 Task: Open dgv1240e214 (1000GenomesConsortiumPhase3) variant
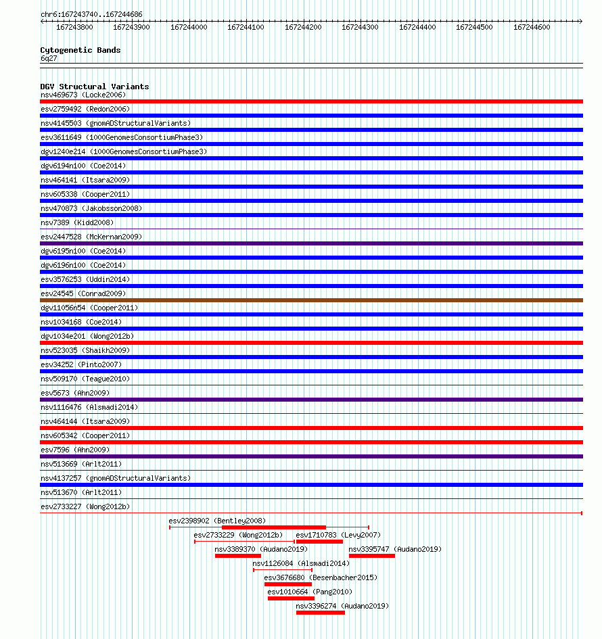click(x=124, y=151)
